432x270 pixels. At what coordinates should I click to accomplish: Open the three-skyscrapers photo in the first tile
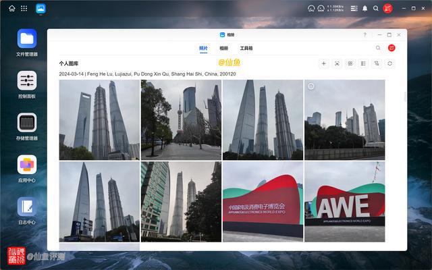click(99, 120)
